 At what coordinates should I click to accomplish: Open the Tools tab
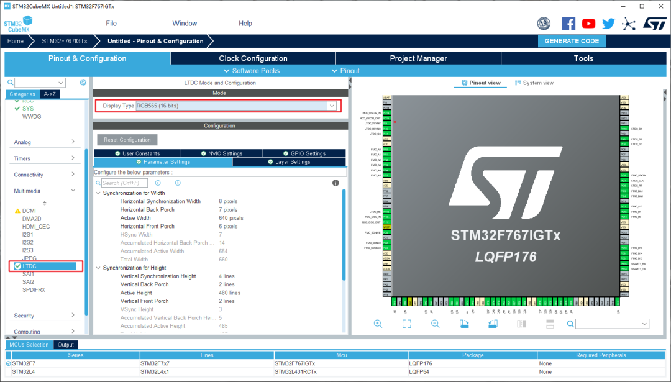pyautogui.click(x=583, y=58)
